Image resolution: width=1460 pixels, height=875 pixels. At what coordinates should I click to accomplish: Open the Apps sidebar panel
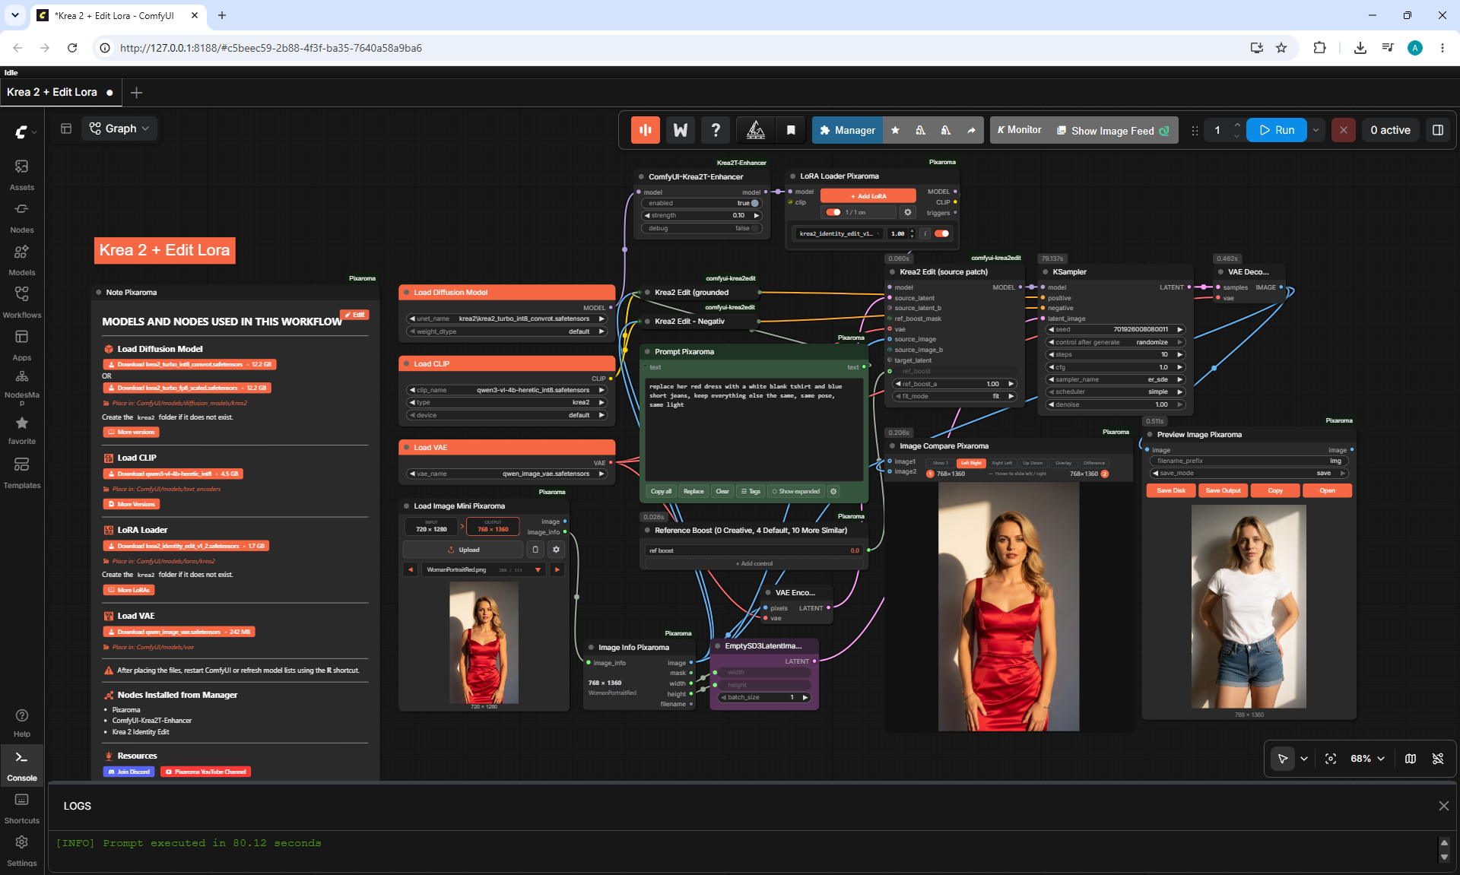click(x=21, y=344)
